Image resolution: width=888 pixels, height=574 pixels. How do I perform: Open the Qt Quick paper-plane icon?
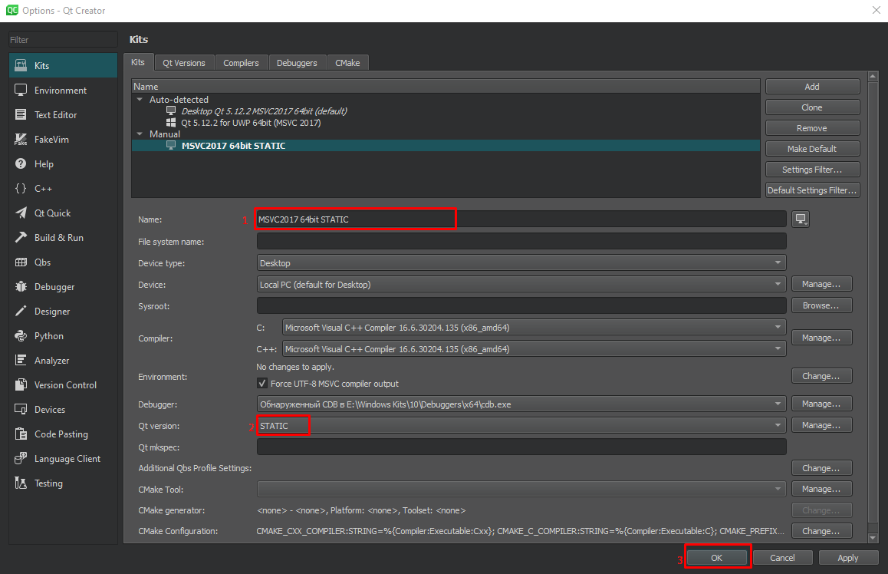point(21,213)
